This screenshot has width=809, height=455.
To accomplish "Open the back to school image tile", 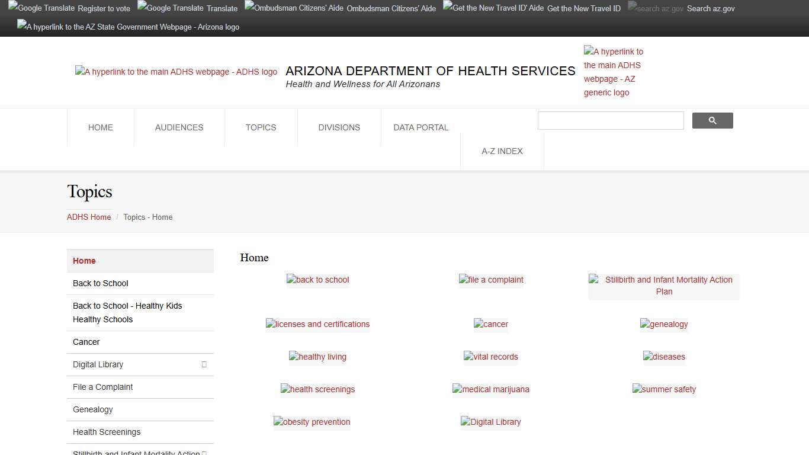I will pos(317,280).
